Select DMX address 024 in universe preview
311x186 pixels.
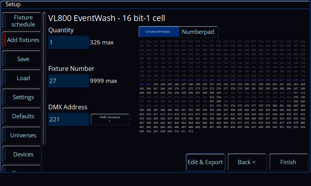point(303,42)
